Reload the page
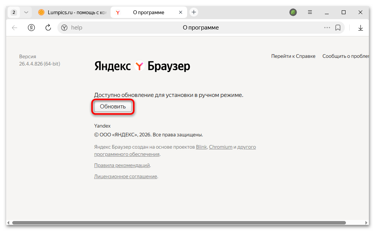Screen dimensions: 375x231 (x=48, y=28)
